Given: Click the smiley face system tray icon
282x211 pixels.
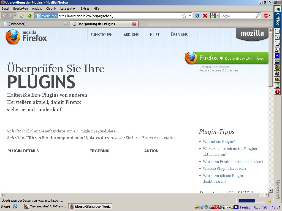Looking at the screenshot, I should tap(197, 207).
